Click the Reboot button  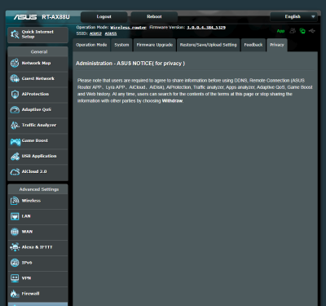coord(154,17)
